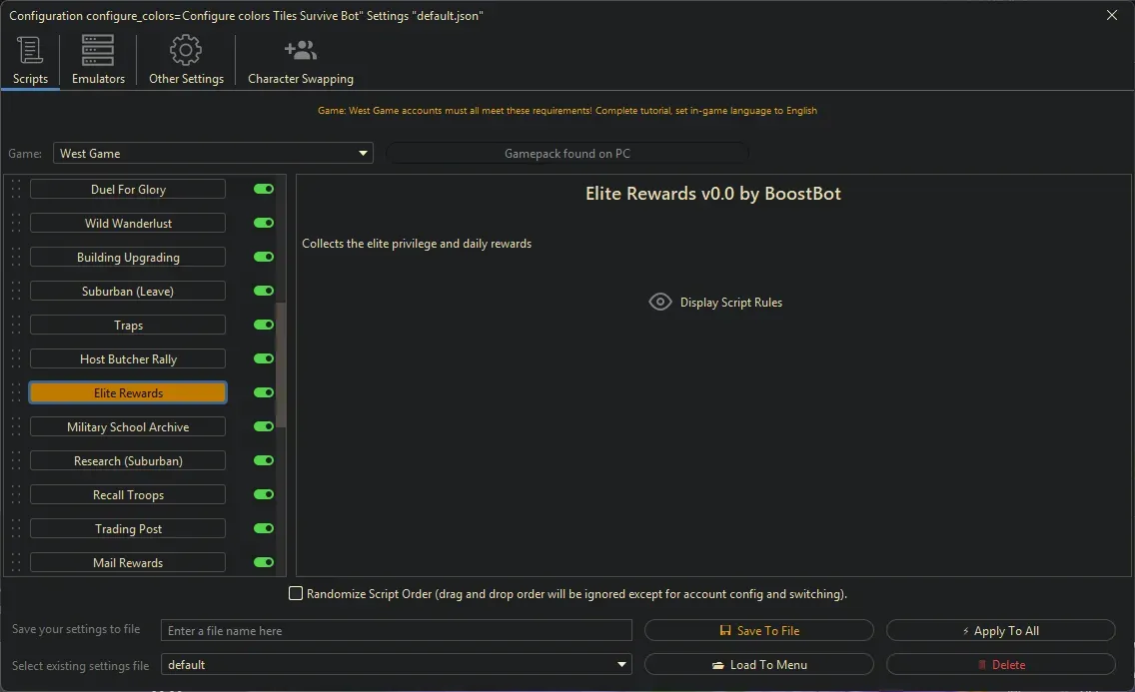
Task: Expand the settings file dropdown showing default
Action: [620, 664]
